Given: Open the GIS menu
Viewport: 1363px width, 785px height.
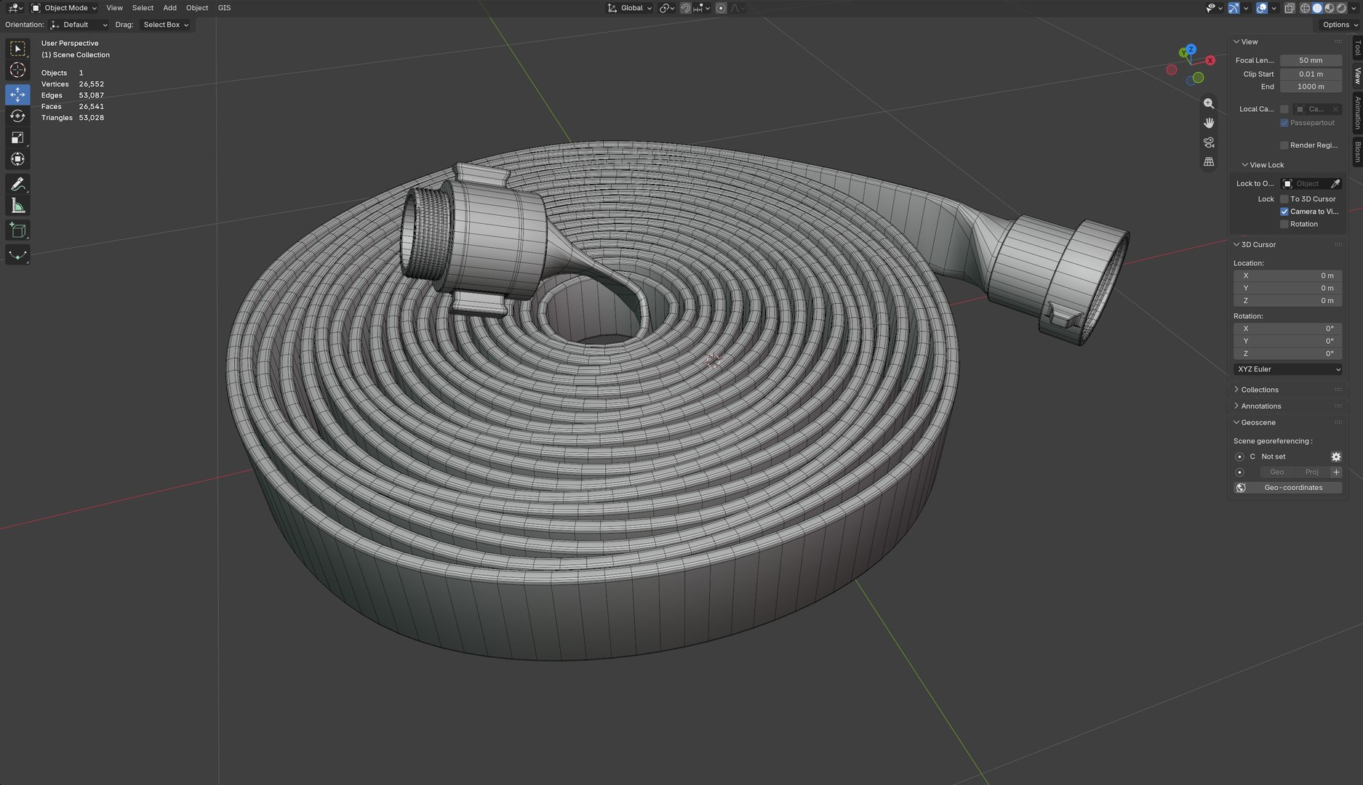Looking at the screenshot, I should click(224, 8).
